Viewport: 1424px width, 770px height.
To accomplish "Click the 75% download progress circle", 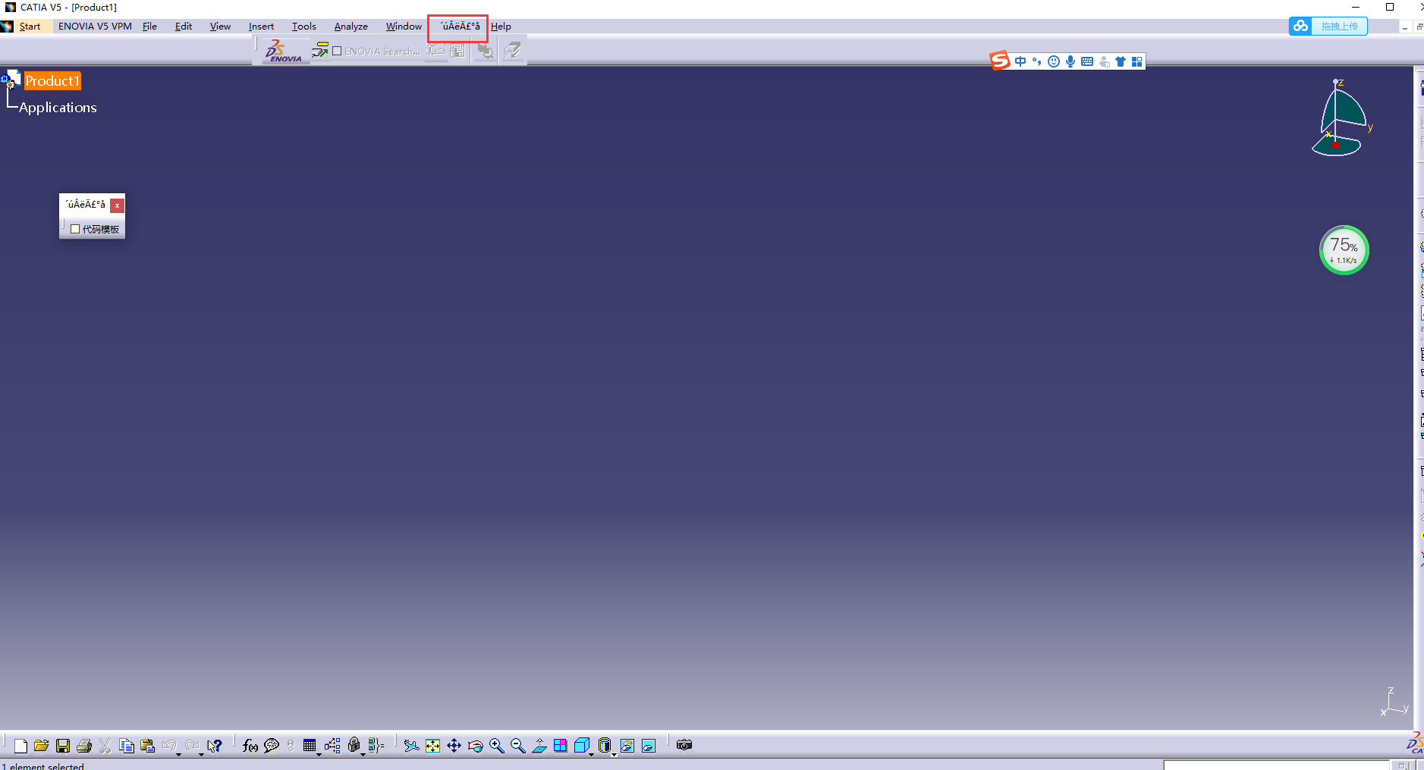I will coord(1344,250).
